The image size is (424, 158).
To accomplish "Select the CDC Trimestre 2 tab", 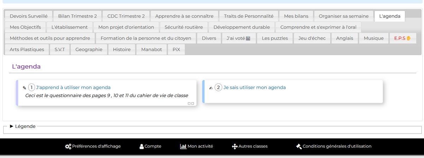I will [126, 16].
